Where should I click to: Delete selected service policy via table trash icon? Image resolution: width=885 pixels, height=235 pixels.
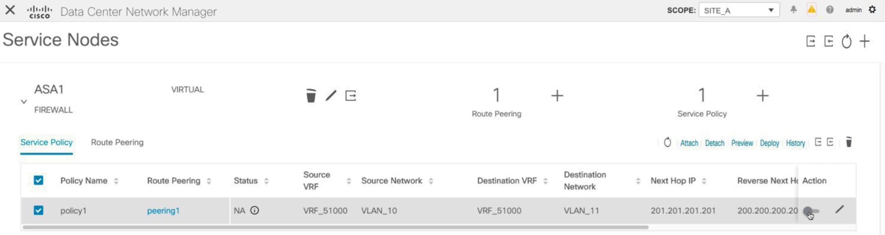pyautogui.click(x=848, y=142)
